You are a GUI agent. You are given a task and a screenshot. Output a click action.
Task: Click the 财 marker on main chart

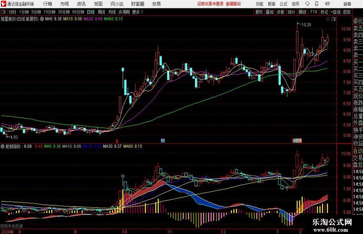[x=163, y=141]
